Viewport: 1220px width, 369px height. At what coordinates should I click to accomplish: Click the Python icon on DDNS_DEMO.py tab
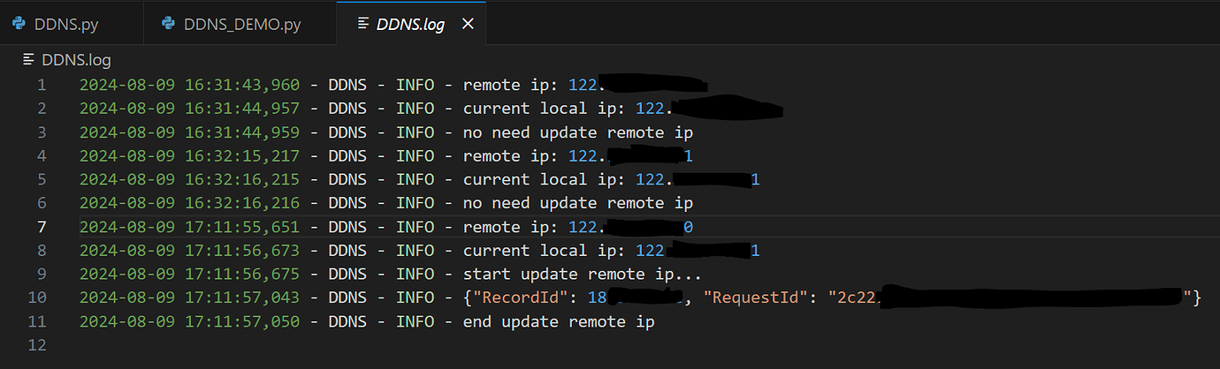[x=168, y=24]
